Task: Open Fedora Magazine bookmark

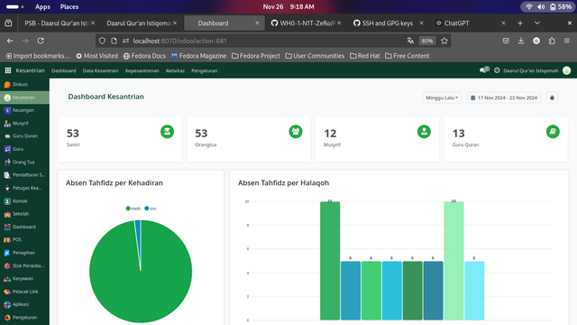Action: click(198, 56)
